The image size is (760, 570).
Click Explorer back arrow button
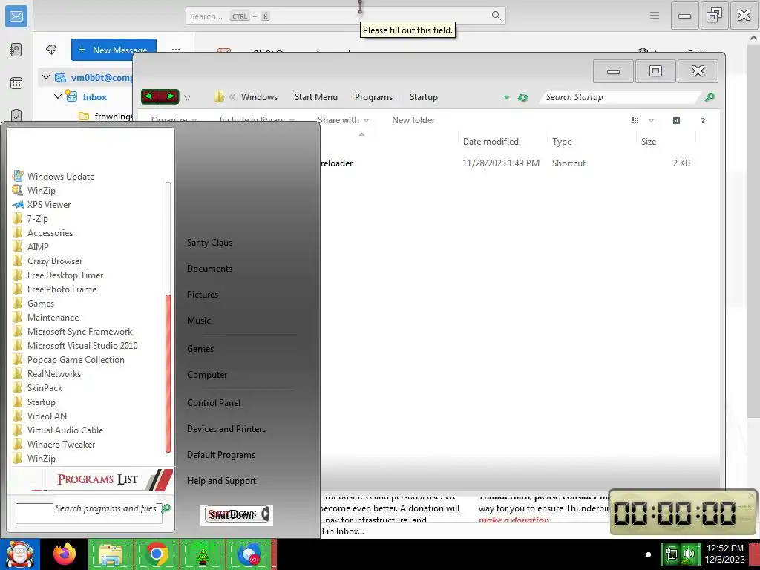[150, 96]
